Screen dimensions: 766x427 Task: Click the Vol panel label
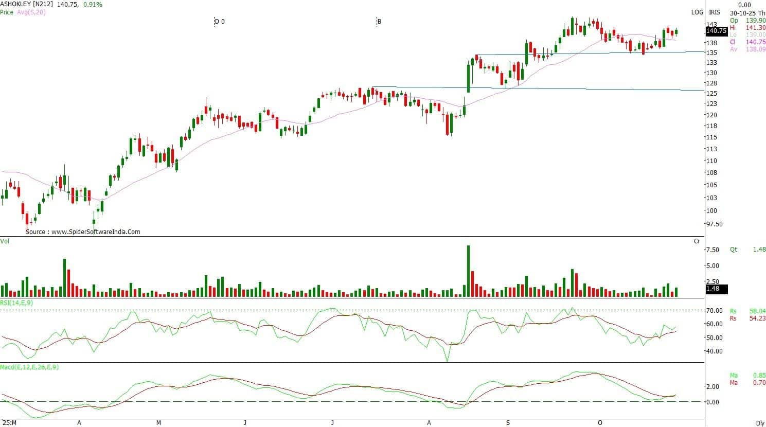click(x=5, y=241)
